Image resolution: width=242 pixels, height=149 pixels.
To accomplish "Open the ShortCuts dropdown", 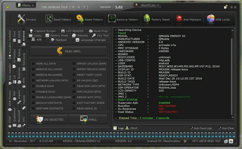I will [147, 5].
